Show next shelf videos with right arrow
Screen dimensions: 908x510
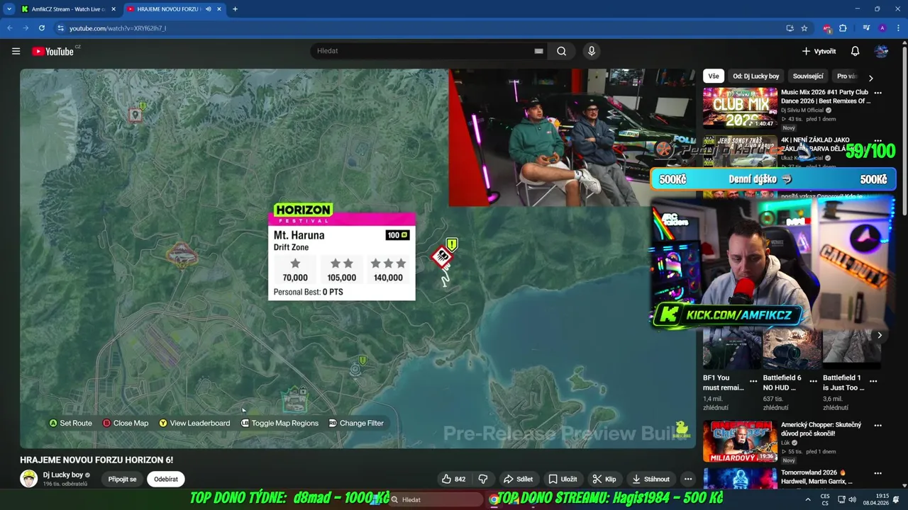[x=880, y=335]
